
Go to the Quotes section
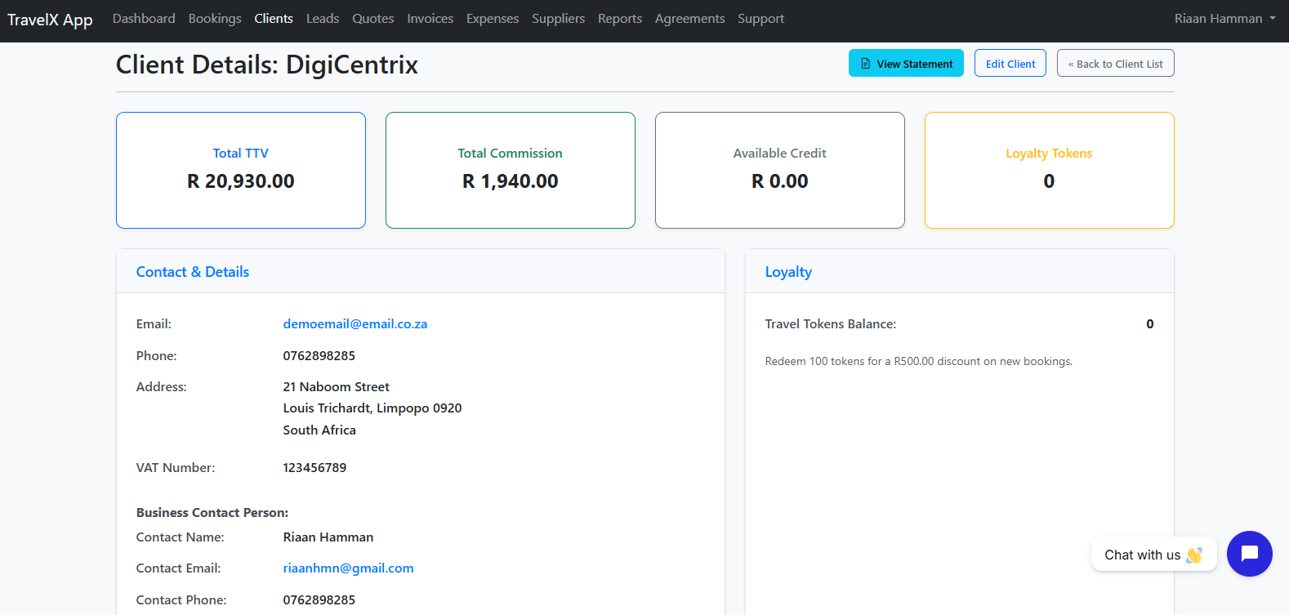click(x=373, y=19)
